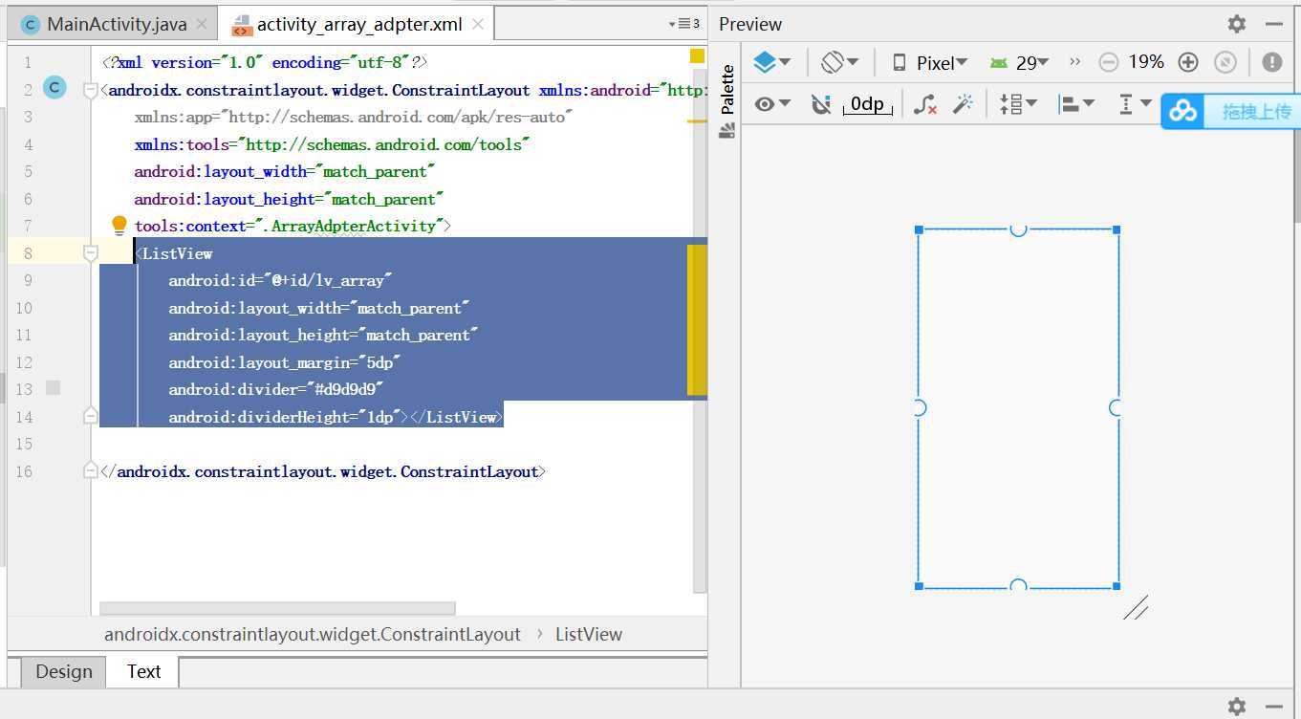Image resolution: width=1301 pixels, height=719 pixels.
Task: Switch to the Design editor tab
Action: click(64, 671)
